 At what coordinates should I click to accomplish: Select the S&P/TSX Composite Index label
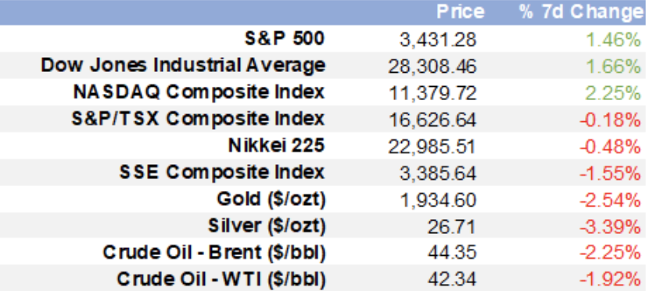point(198,119)
